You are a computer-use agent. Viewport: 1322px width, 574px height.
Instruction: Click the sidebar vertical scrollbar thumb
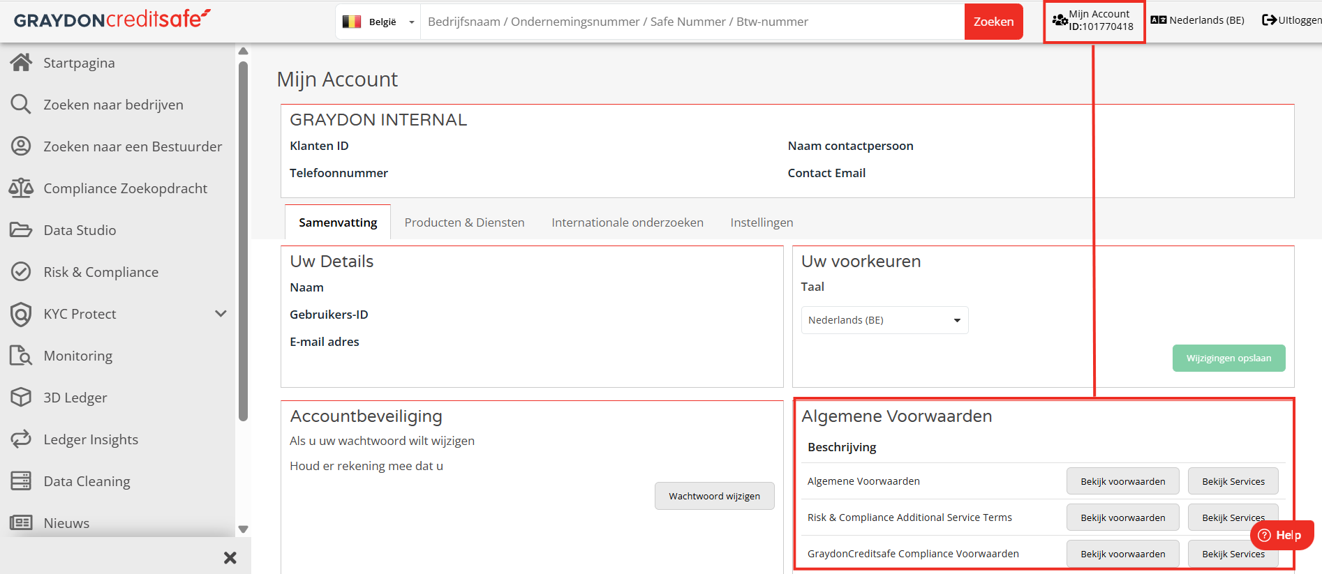pos(243,241)
